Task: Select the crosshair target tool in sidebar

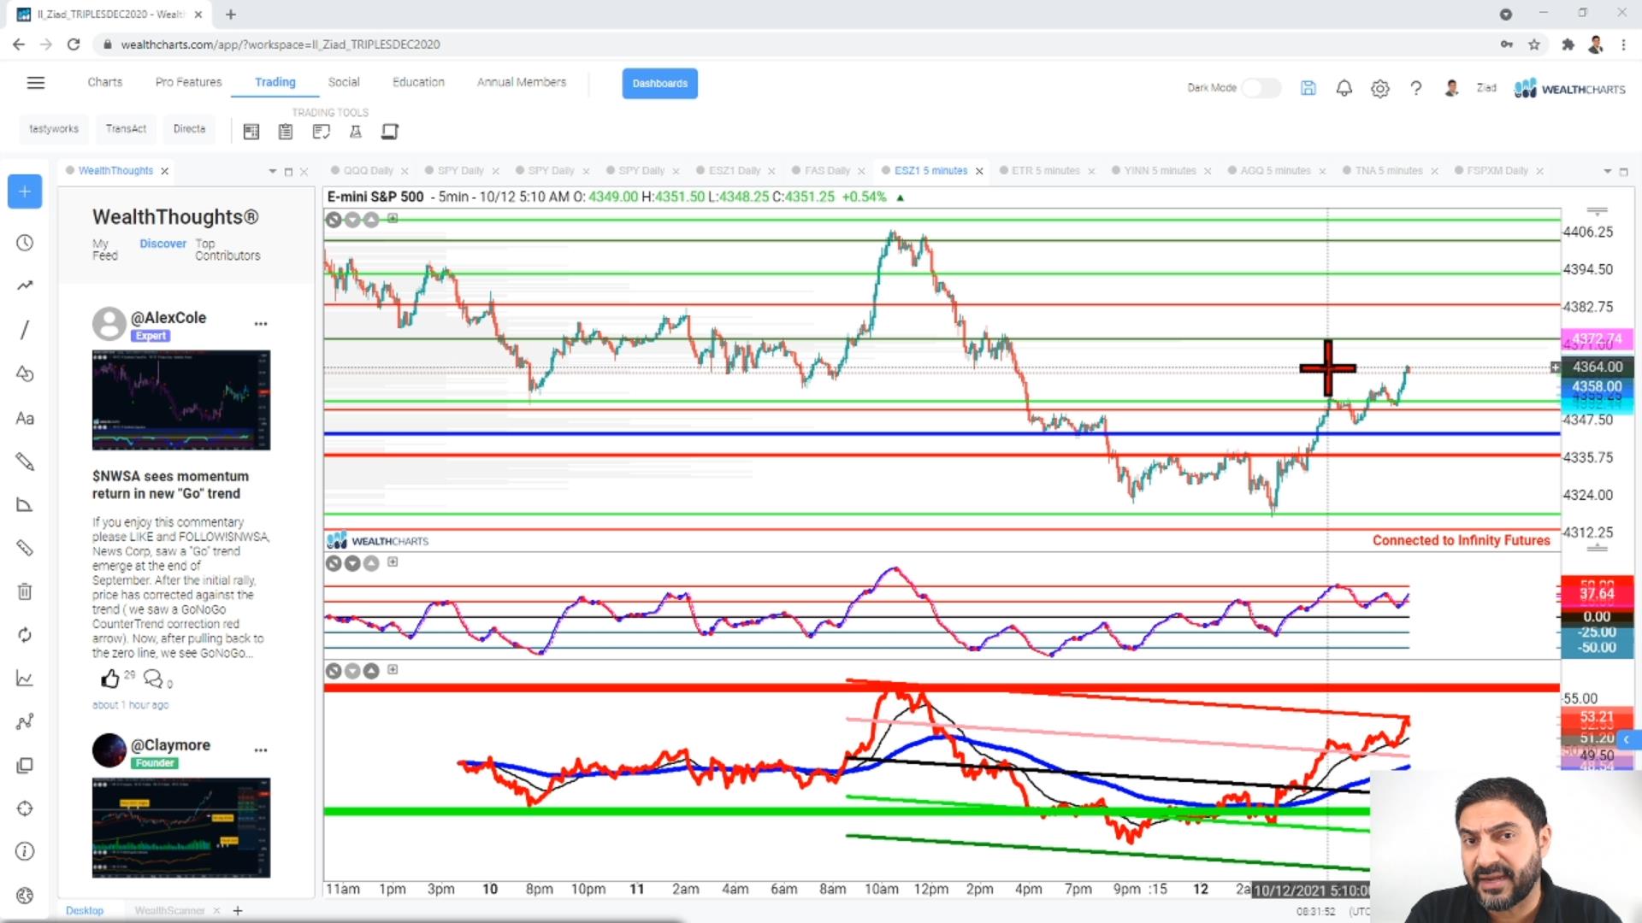Action: pyautogui.click(x=25, y=808)
